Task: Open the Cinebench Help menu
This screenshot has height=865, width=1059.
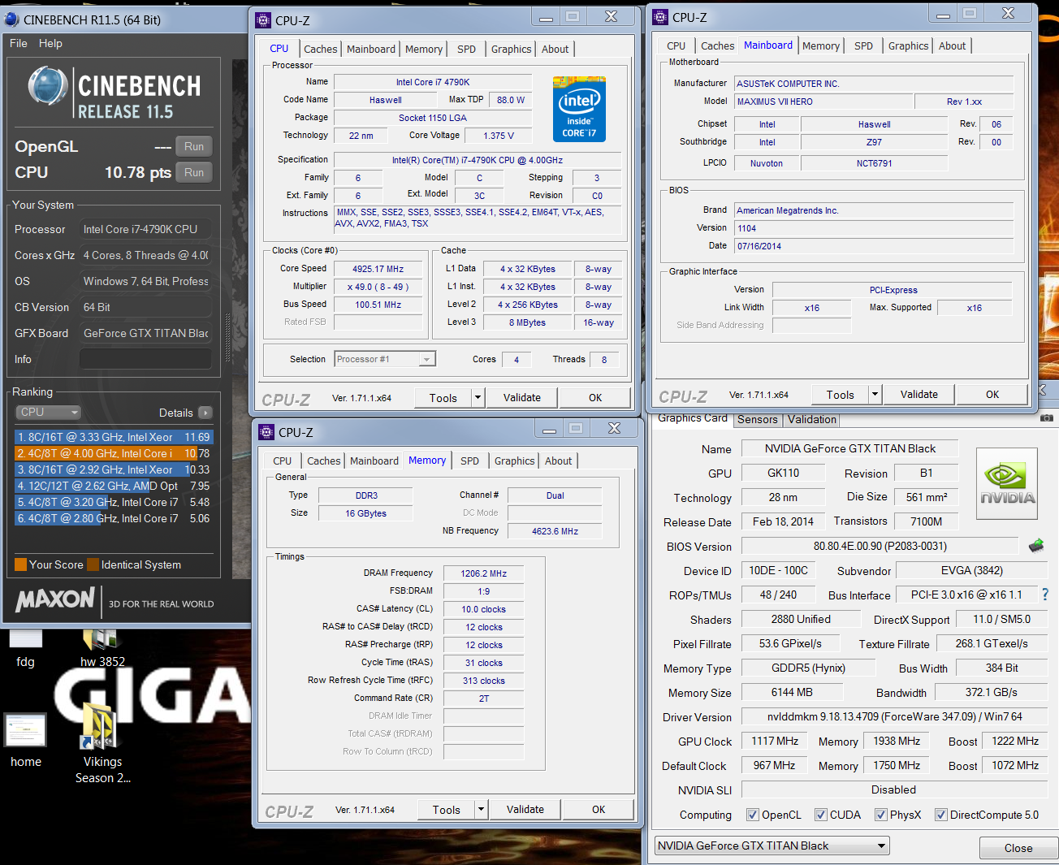Action: 50,43
